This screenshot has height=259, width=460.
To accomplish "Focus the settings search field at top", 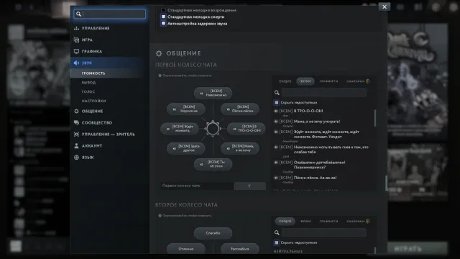I will coord(110,14).
